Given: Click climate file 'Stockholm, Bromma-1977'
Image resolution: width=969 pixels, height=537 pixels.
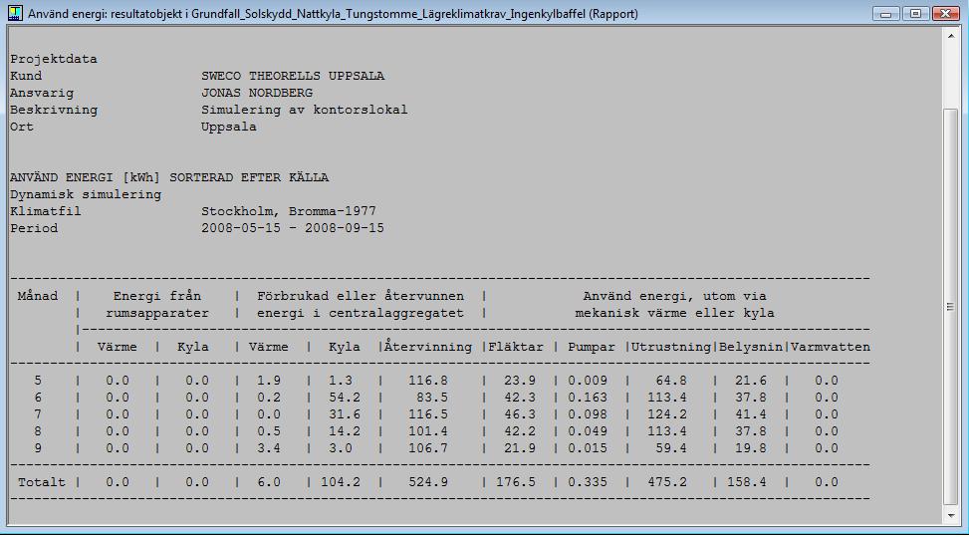Looking at the screenshot, I should tap(288, 211).
